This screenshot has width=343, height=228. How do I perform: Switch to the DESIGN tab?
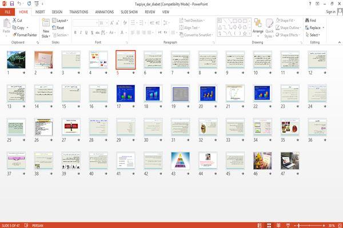pyautogui.click(x=57, y=12)
